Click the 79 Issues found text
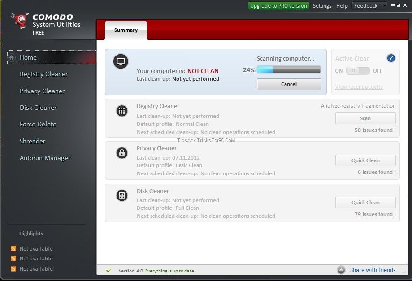 click(375, 214)
